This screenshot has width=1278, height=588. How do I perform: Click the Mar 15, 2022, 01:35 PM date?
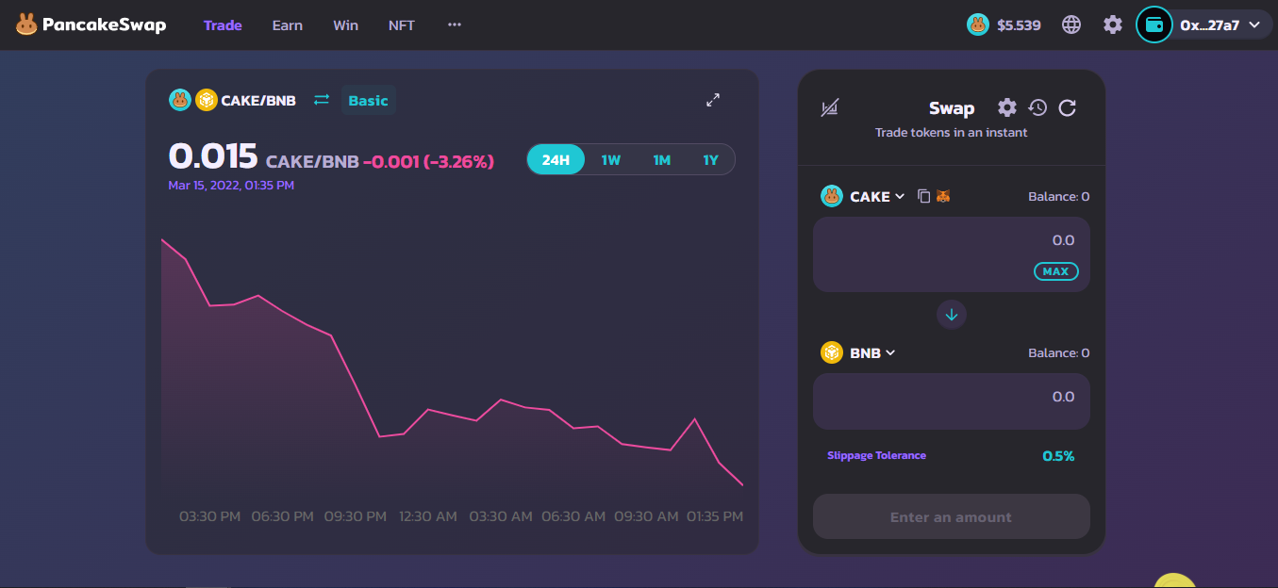point(231,186)
